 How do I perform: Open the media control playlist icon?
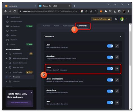click(110, 11)
